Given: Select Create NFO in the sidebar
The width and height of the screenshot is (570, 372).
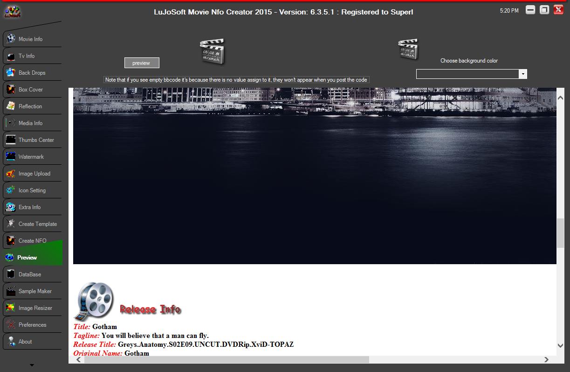Looking at the screenshot, I should pyautogui.click(x=32, y=241).
